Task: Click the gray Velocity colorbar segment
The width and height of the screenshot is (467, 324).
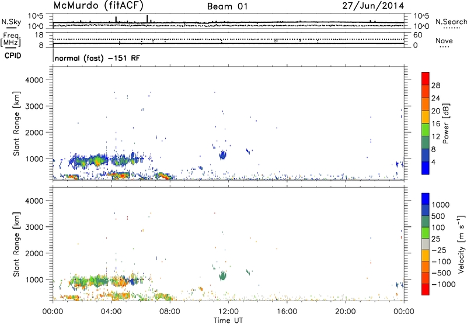Action: [426, 244]
